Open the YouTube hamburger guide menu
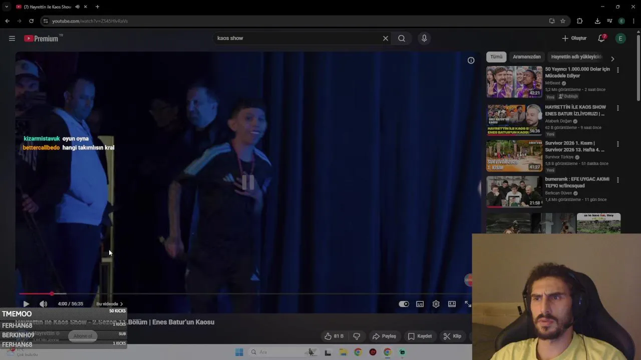The image size is (641, 360). 12,38
